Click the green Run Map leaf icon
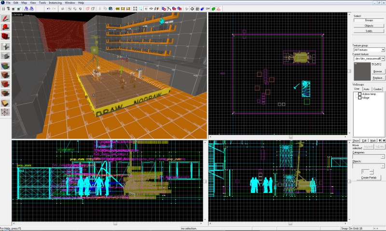 [x=213, y=9]
